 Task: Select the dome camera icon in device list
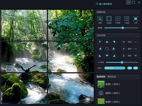tap(101, 93)
